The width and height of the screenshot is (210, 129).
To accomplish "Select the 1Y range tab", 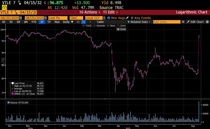I will click(x=42, y=22).
